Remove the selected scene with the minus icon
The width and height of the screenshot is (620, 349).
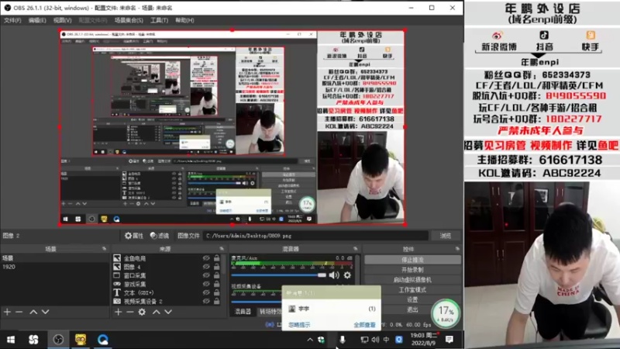click(x=19, y=312)
